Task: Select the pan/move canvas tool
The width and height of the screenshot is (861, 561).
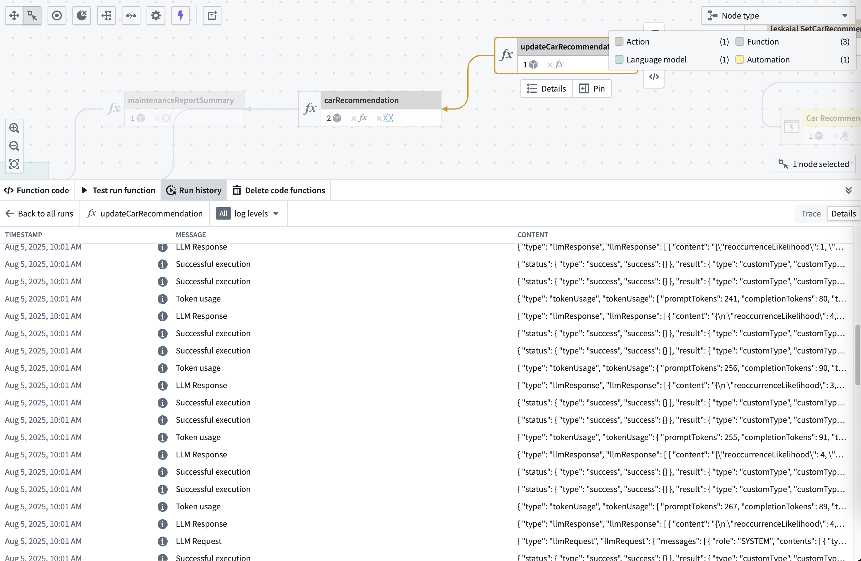Action: (x=14, y=15)
